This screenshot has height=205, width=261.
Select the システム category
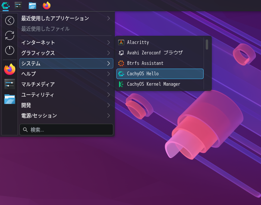pyautogui.click(x=66, y=63)
